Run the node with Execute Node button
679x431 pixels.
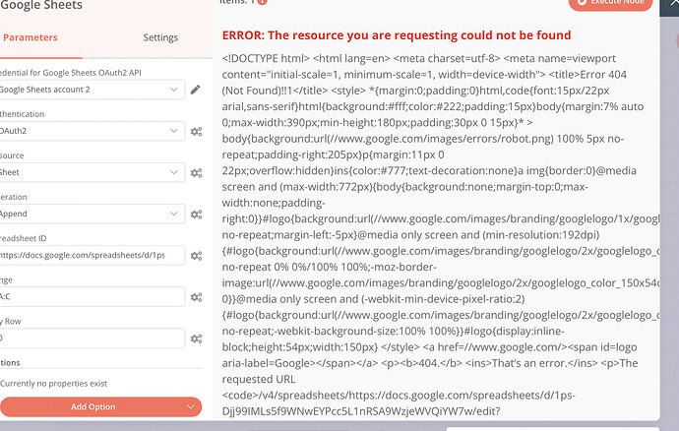click(610, 4)
